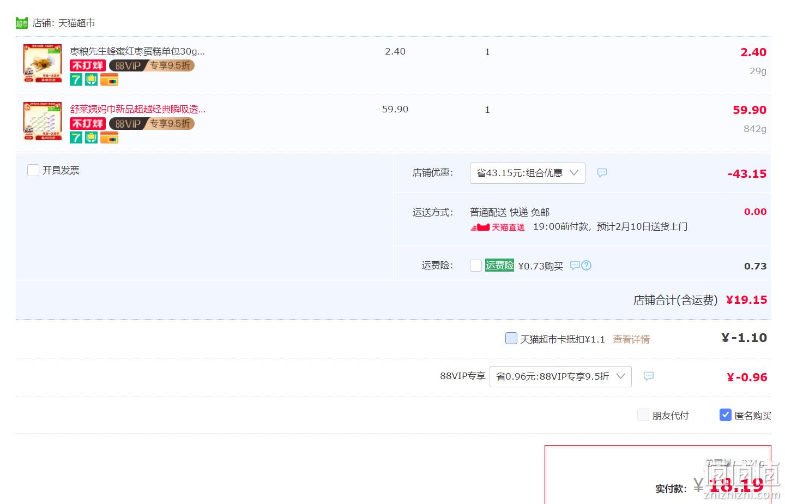Click 不打烊 badge under the 舒莱姨妈巾 item

(88, 123)
